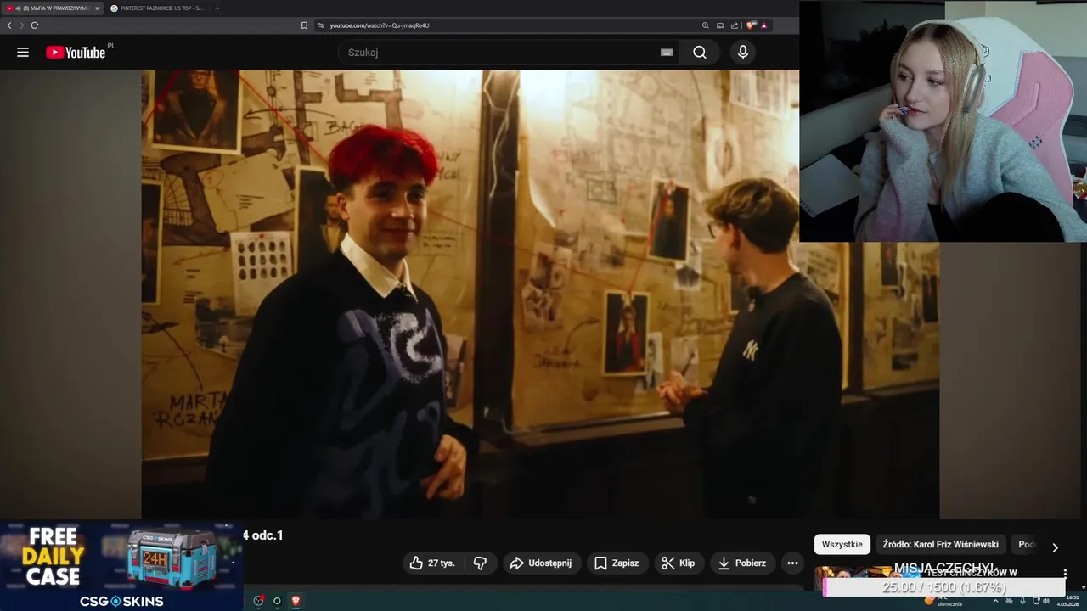Screen dimensions: 1087x611
Task: Open picture-in-picture/cast icon in address bar
Action: (x=720, y=25)
